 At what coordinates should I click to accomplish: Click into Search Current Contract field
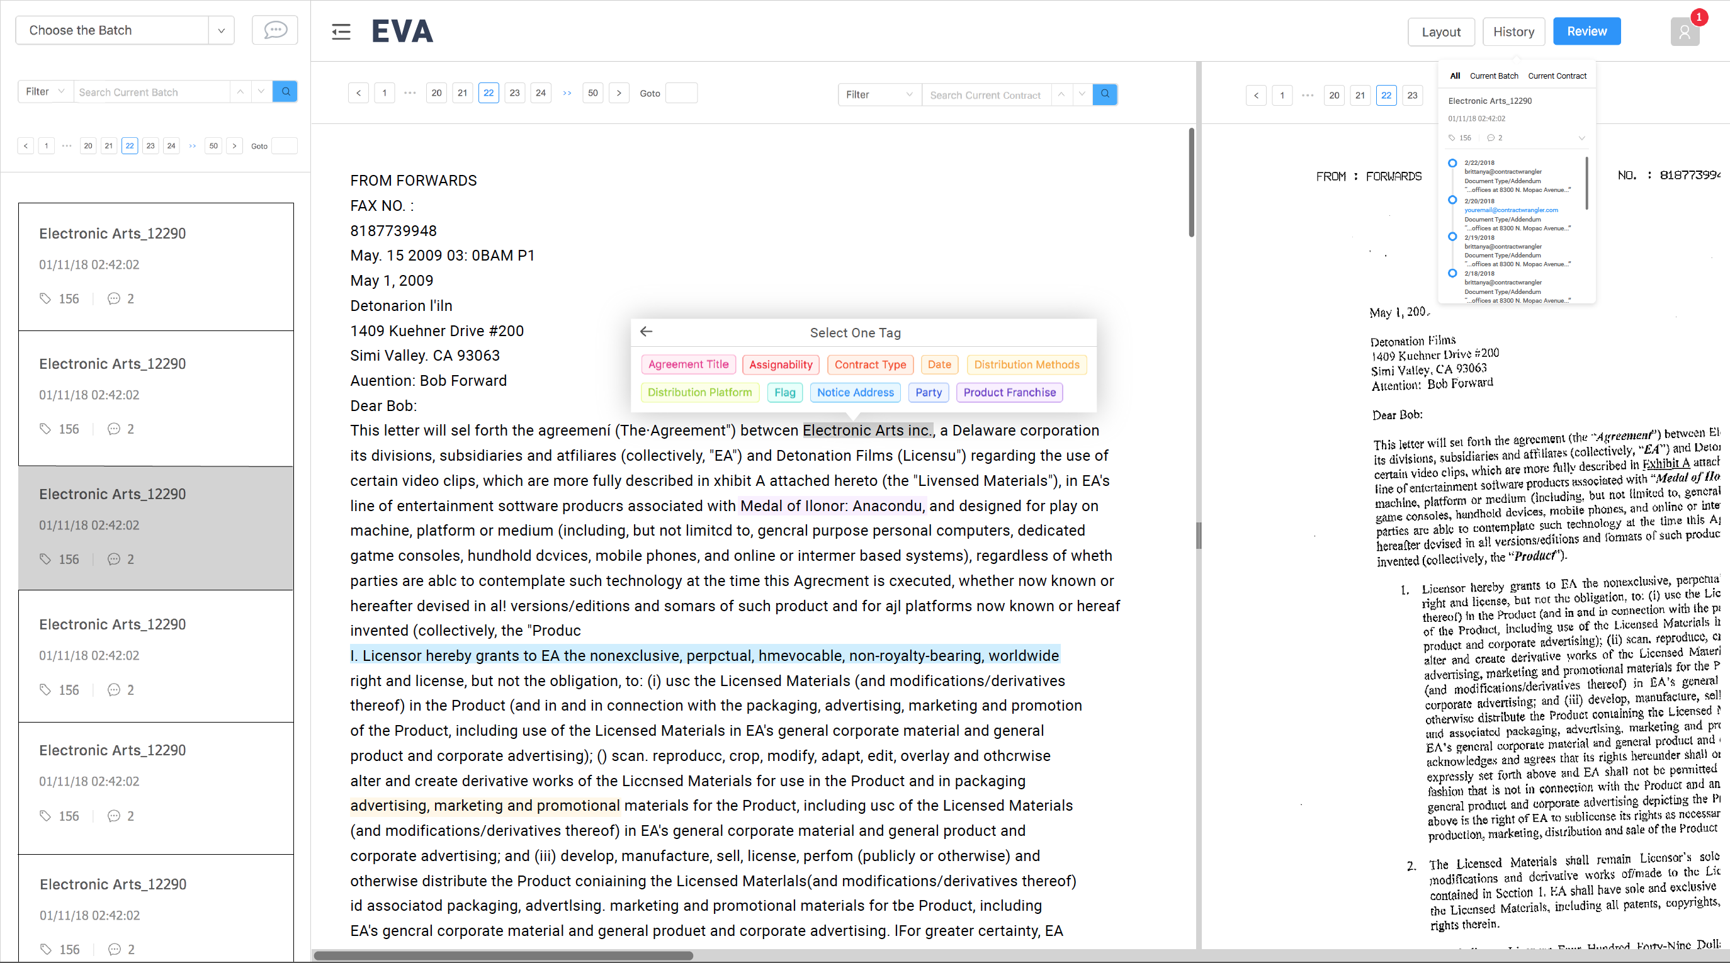(x=986, y=94)
